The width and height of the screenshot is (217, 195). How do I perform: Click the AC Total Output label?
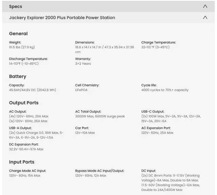tap(88, 111)
